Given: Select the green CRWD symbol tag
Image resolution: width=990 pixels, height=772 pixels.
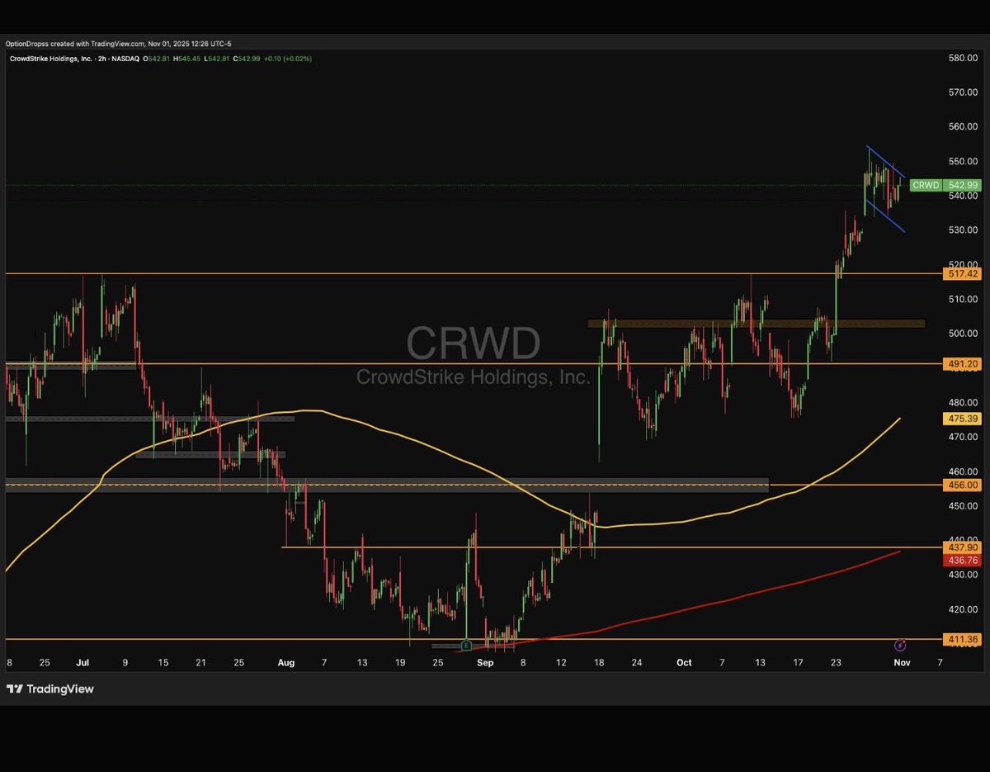Looking at the screenshot, I should (x=926, y=186).
